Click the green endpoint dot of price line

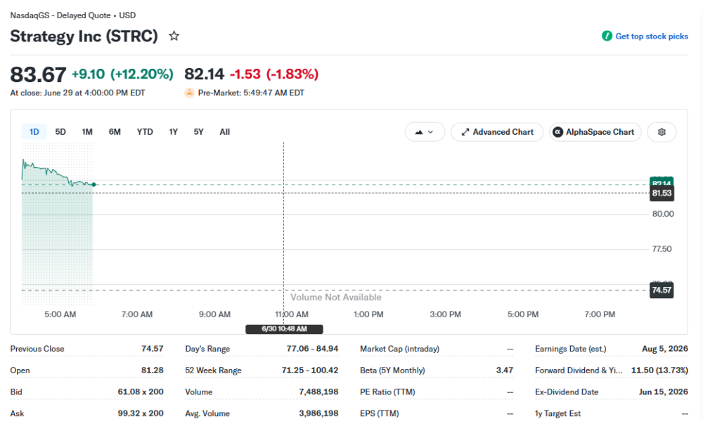coord(93,185)
